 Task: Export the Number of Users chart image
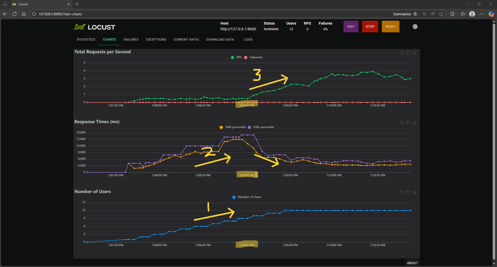click(414, 192)
